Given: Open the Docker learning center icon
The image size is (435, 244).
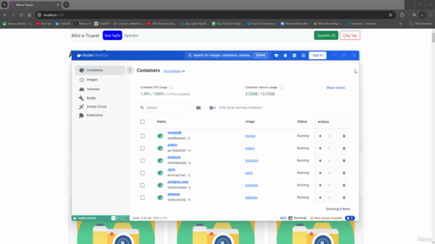Looking at the screenshot, I should click(x=277, y=56).
